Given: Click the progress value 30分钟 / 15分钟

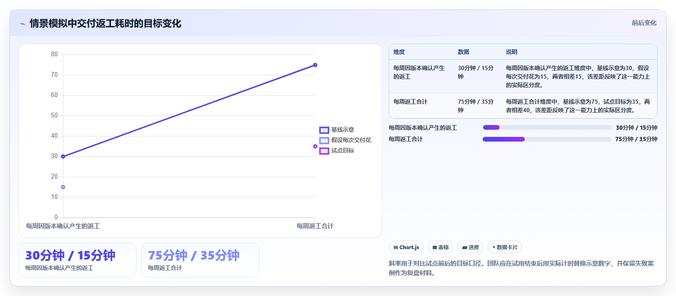Looking at the screenshot, I should coord(637,128).
